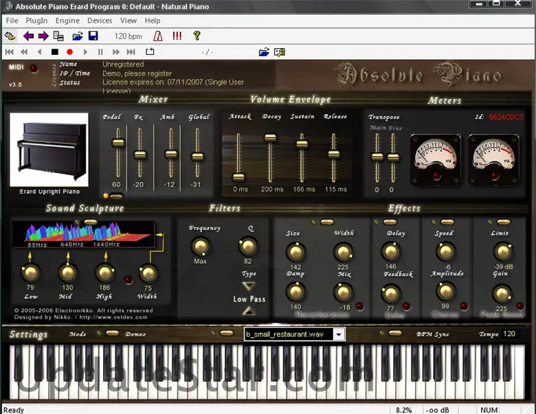Click the step back transport button

click(x=40, y=52)
